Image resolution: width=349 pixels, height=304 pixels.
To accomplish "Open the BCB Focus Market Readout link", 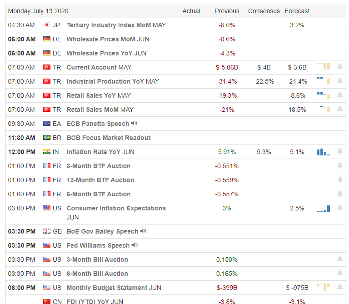I will [x=109, y=138].
